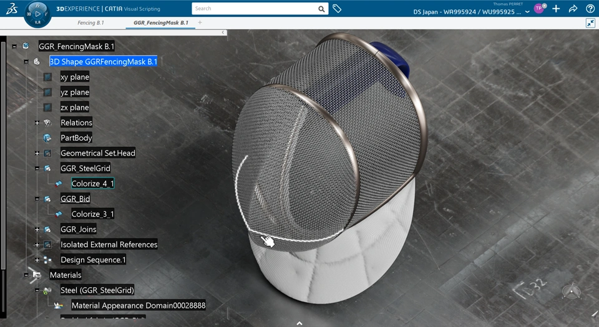This screenshot has width=599, height=327.
Task: Collapse the GGR_FencingMask B.1 root node
Action: [14, 47]
